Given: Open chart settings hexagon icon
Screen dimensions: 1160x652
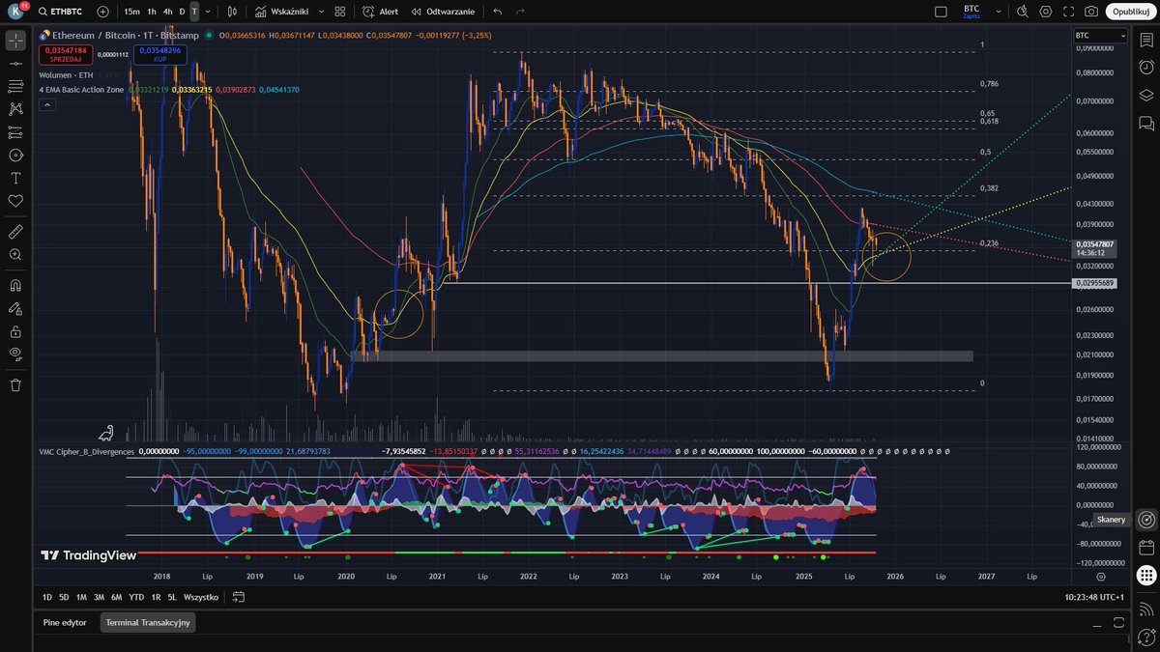Looking at the screenshot, I should tap(1046, 12).
